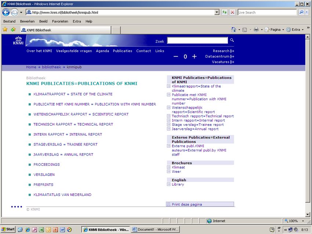Open the Help menu
The height and width of the screenshot is (234, 312).
[x=89, y=21]
